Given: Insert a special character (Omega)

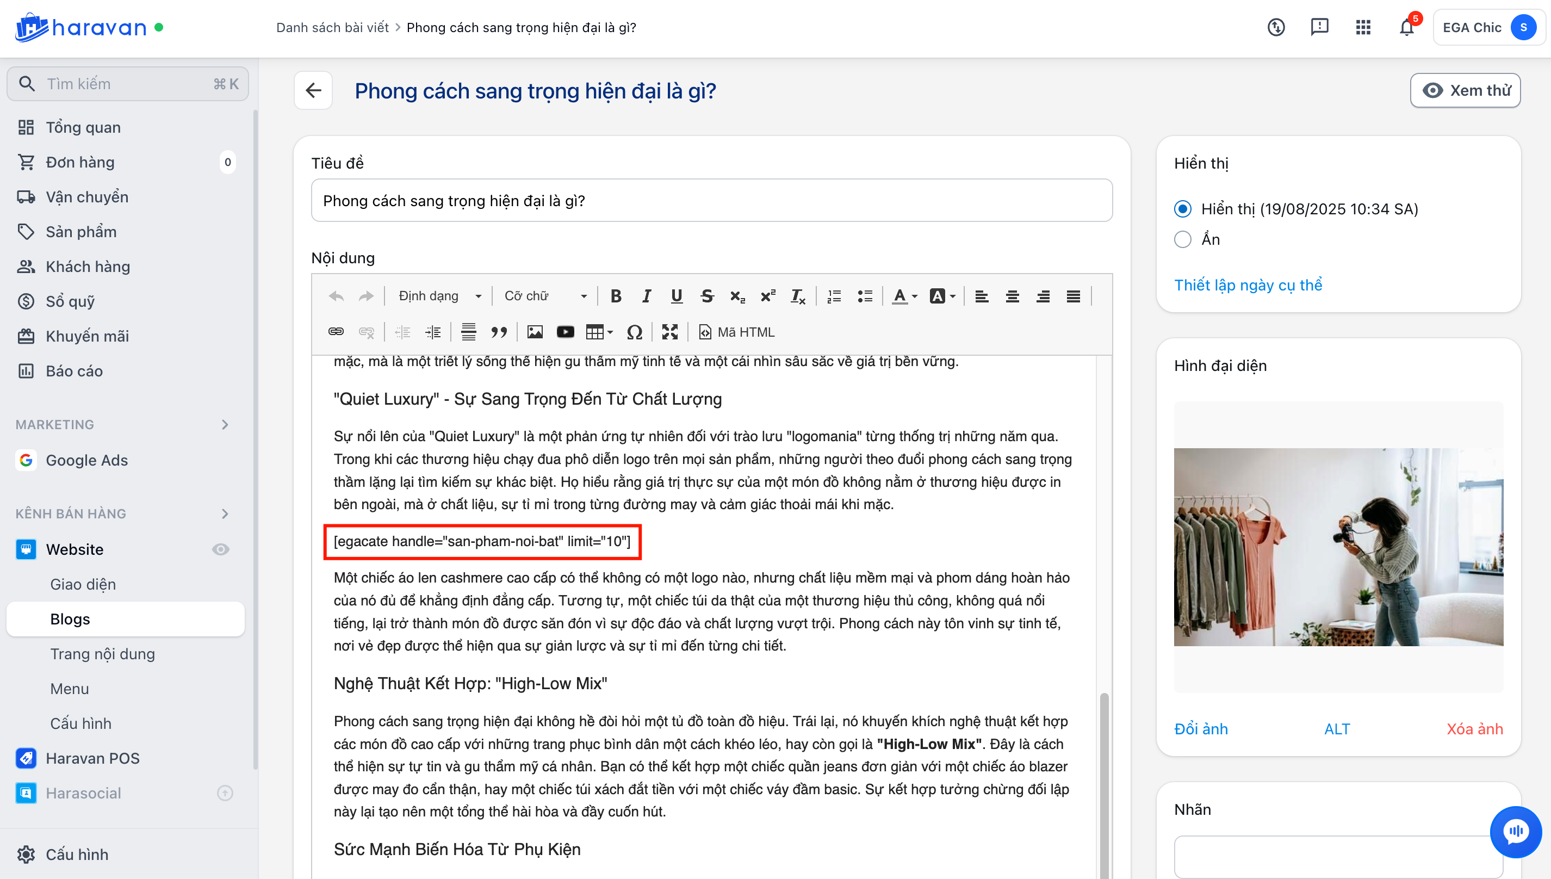Looking at the screenshot, I should 634,332.
